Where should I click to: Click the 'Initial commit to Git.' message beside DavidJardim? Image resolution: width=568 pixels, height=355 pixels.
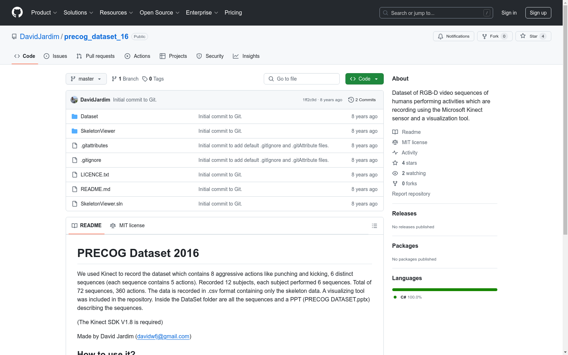tap(135, 100)
